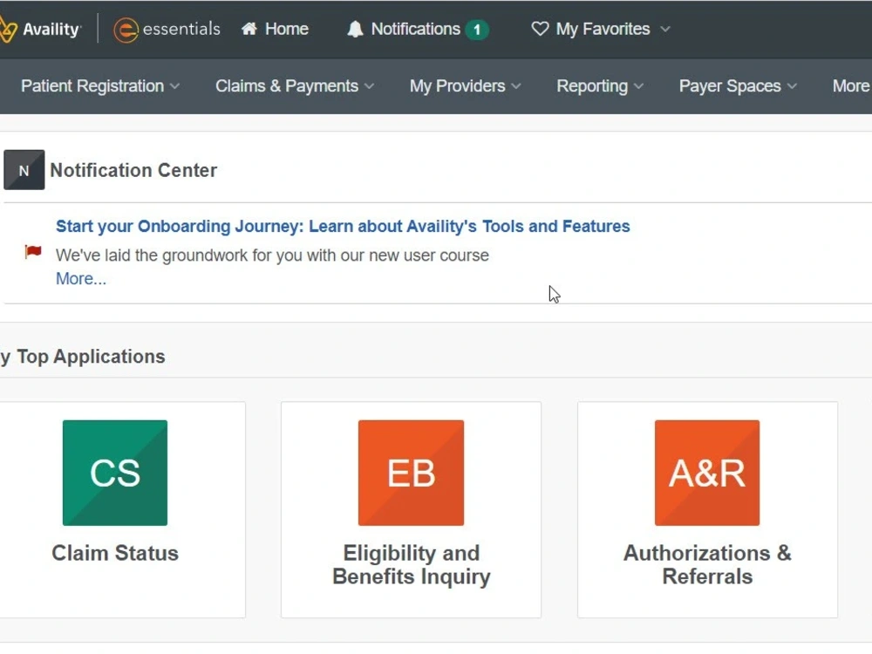Click the red flag beside the onboarding notice
This screenshot has width=872, height=654.
pos(33,252)
